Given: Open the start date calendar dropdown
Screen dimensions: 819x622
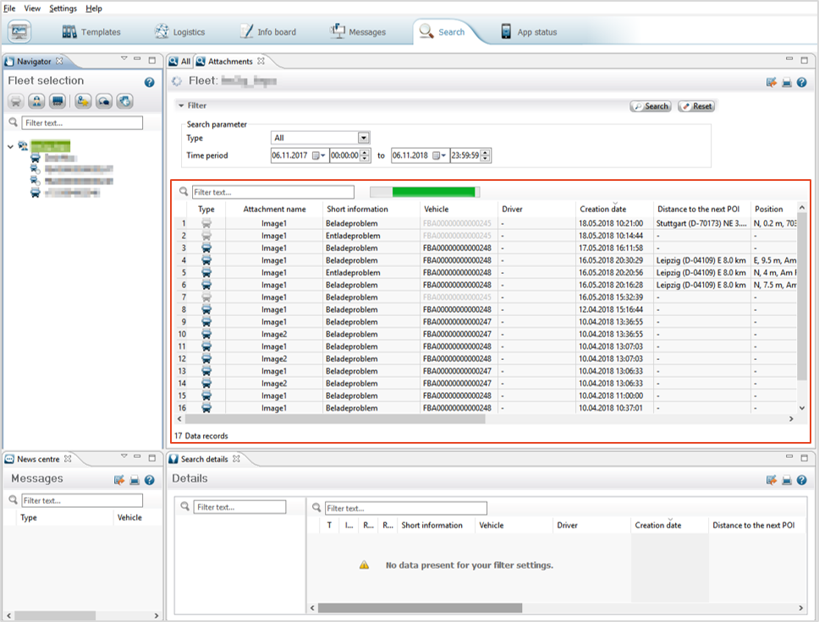Looking at the screenshot, I should pos(319,155).
